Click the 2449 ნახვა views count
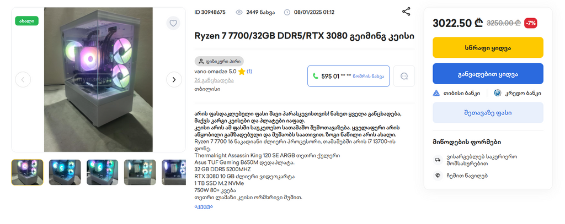This screenshot has height=224, width=565. point(260,12)
